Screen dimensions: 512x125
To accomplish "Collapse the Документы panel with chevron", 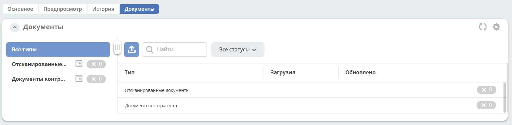I will coord(15,27).
